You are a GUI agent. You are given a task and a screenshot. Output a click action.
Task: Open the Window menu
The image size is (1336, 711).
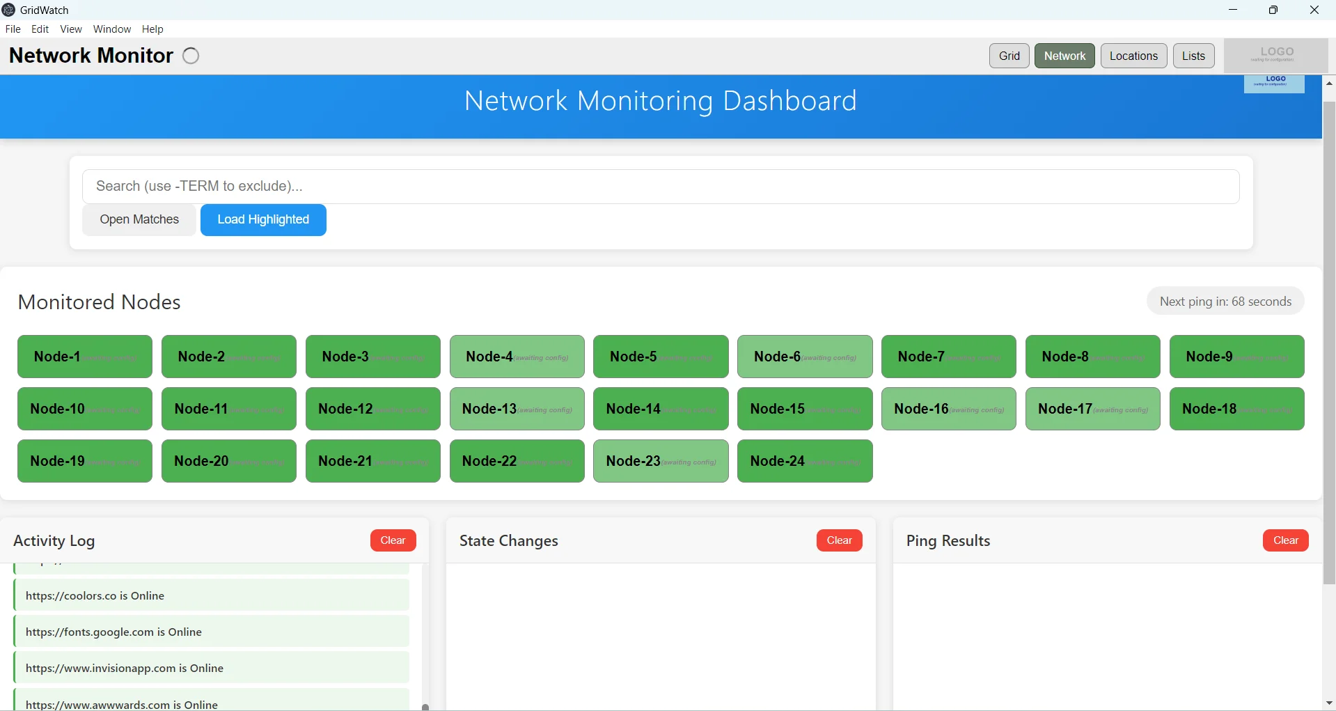111,29
